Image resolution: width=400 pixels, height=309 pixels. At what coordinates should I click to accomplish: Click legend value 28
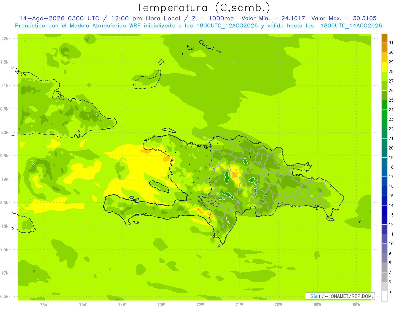pos(391,71)
